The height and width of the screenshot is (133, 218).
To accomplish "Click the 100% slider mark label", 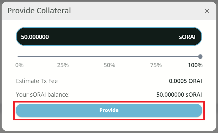I will coord(195,65).
